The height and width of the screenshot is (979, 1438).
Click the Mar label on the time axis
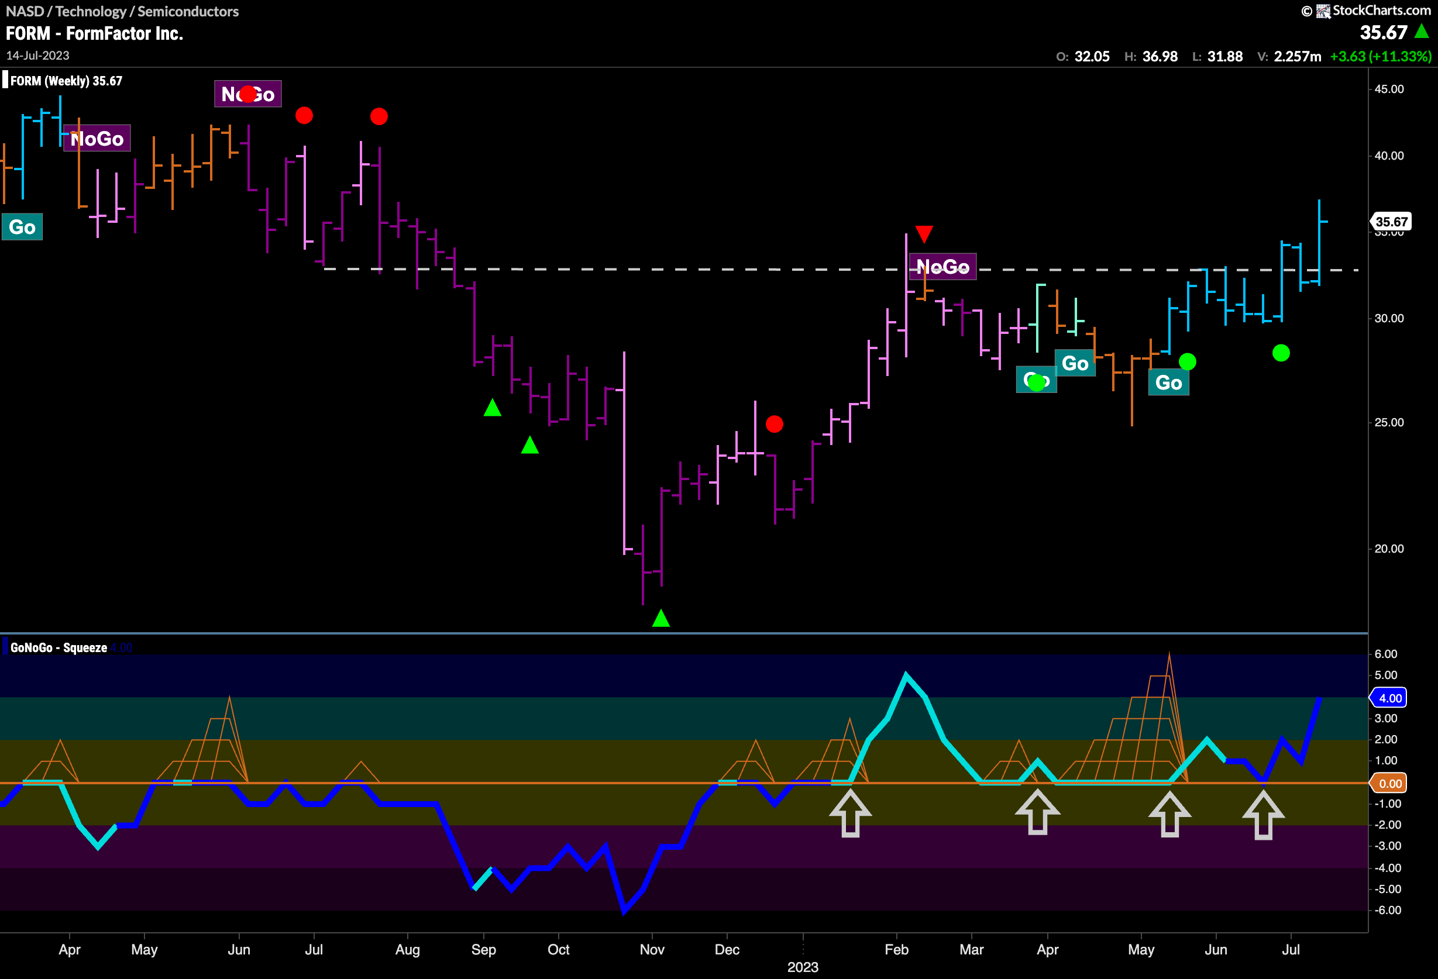tap(971, 949)
